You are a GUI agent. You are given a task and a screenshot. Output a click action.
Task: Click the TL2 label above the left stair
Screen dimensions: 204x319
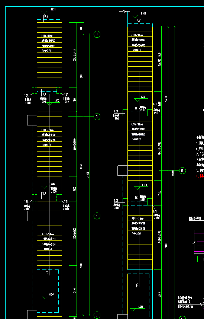(x=46, y=16)
